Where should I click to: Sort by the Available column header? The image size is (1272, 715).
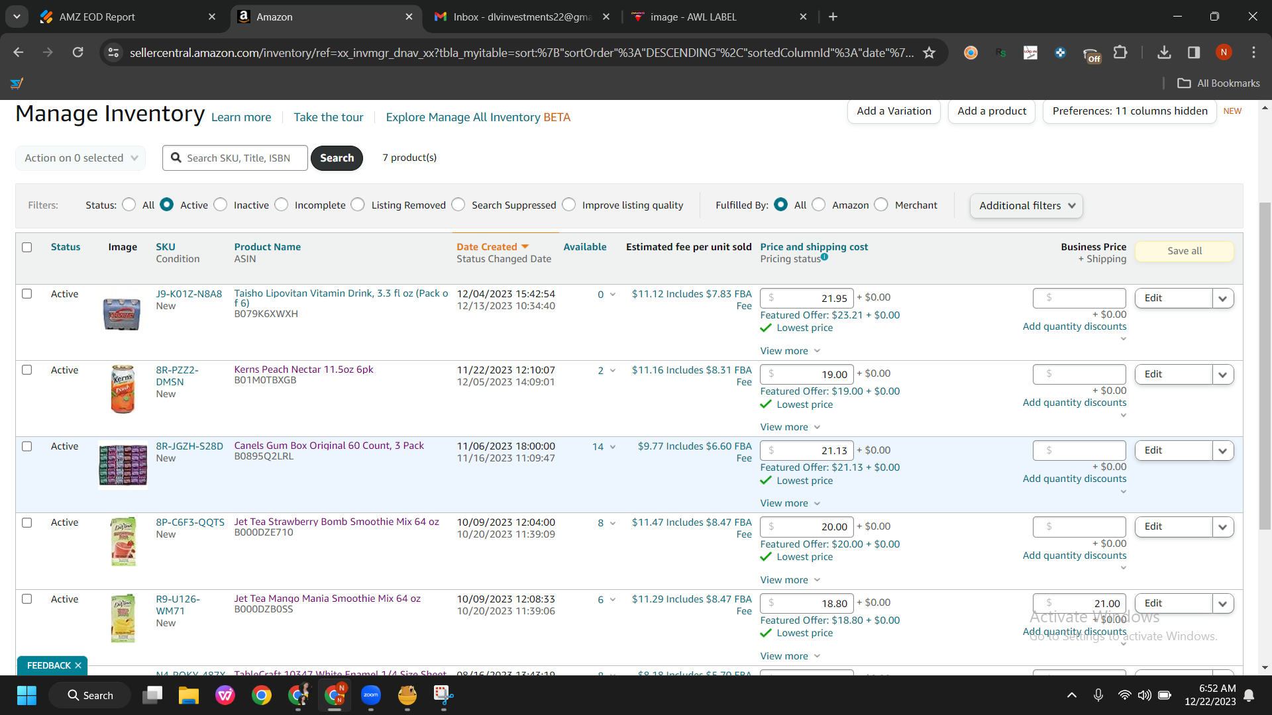tap(585, 247)
